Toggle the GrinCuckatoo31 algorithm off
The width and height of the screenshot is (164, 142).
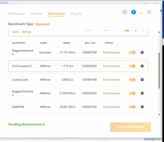click(x=132, y=66)
